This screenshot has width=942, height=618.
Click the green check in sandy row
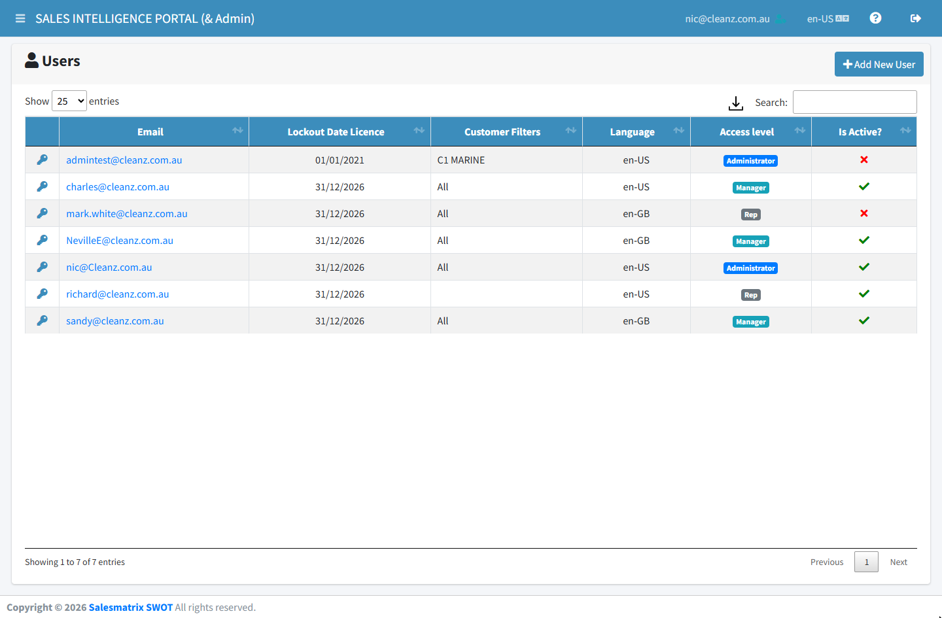tap(864, 320)
